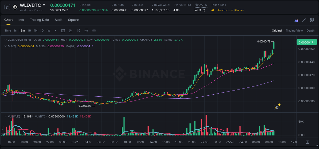Select the 1H interval
319x149 pixels.
click(x=29, y=31)
